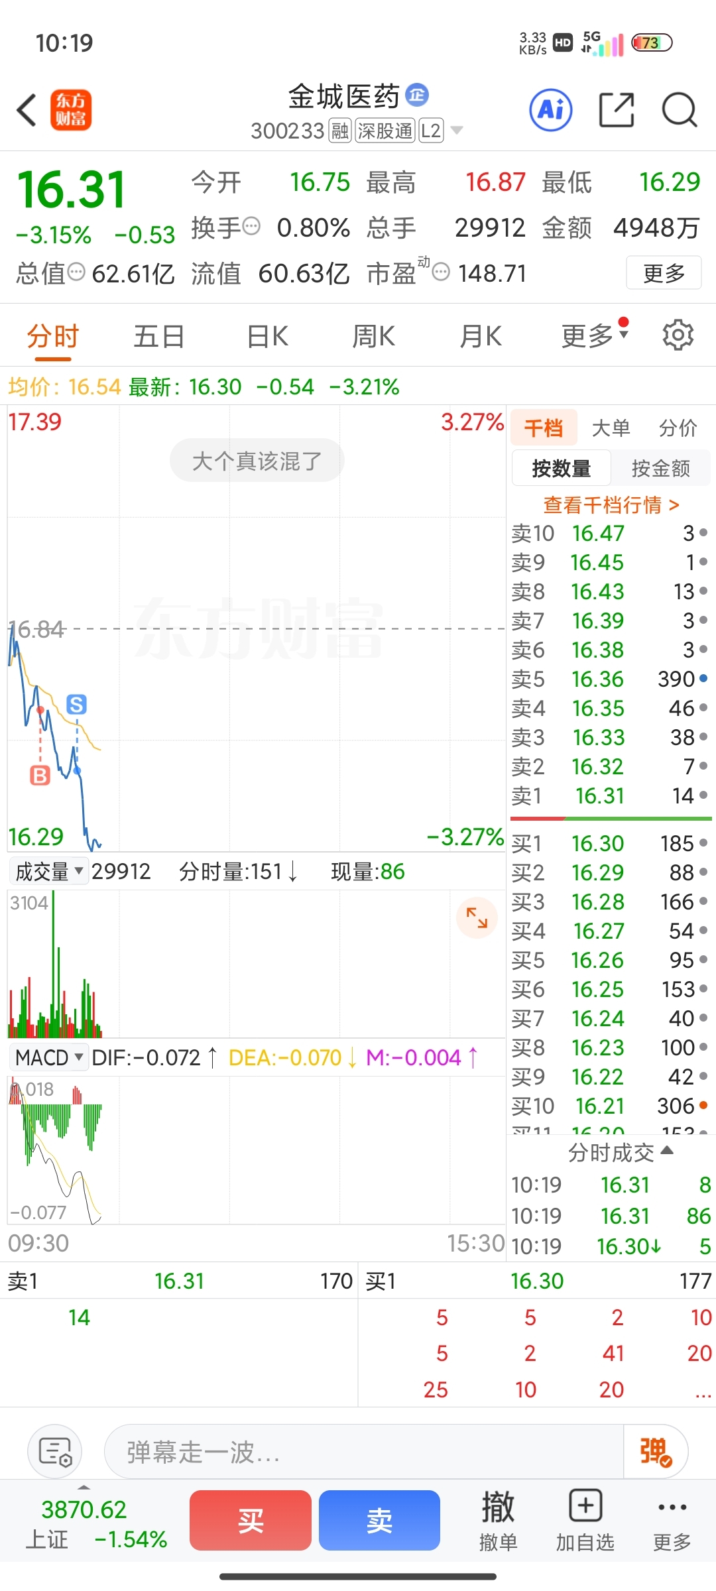Tap the 均价 16.54 label
The width and height of the screenshot is (716, 1591).
(x=64, y=386)
